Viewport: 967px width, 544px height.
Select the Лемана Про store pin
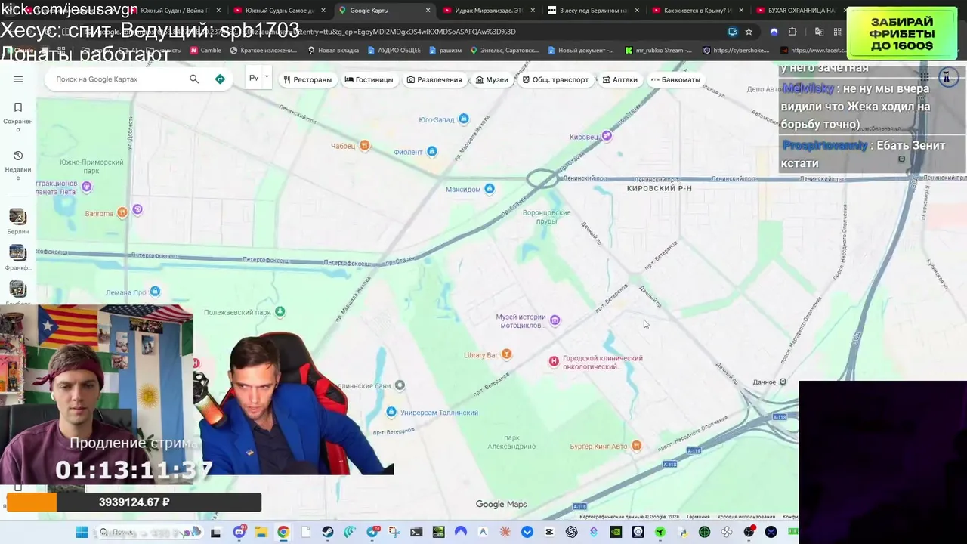coord(155,292)
